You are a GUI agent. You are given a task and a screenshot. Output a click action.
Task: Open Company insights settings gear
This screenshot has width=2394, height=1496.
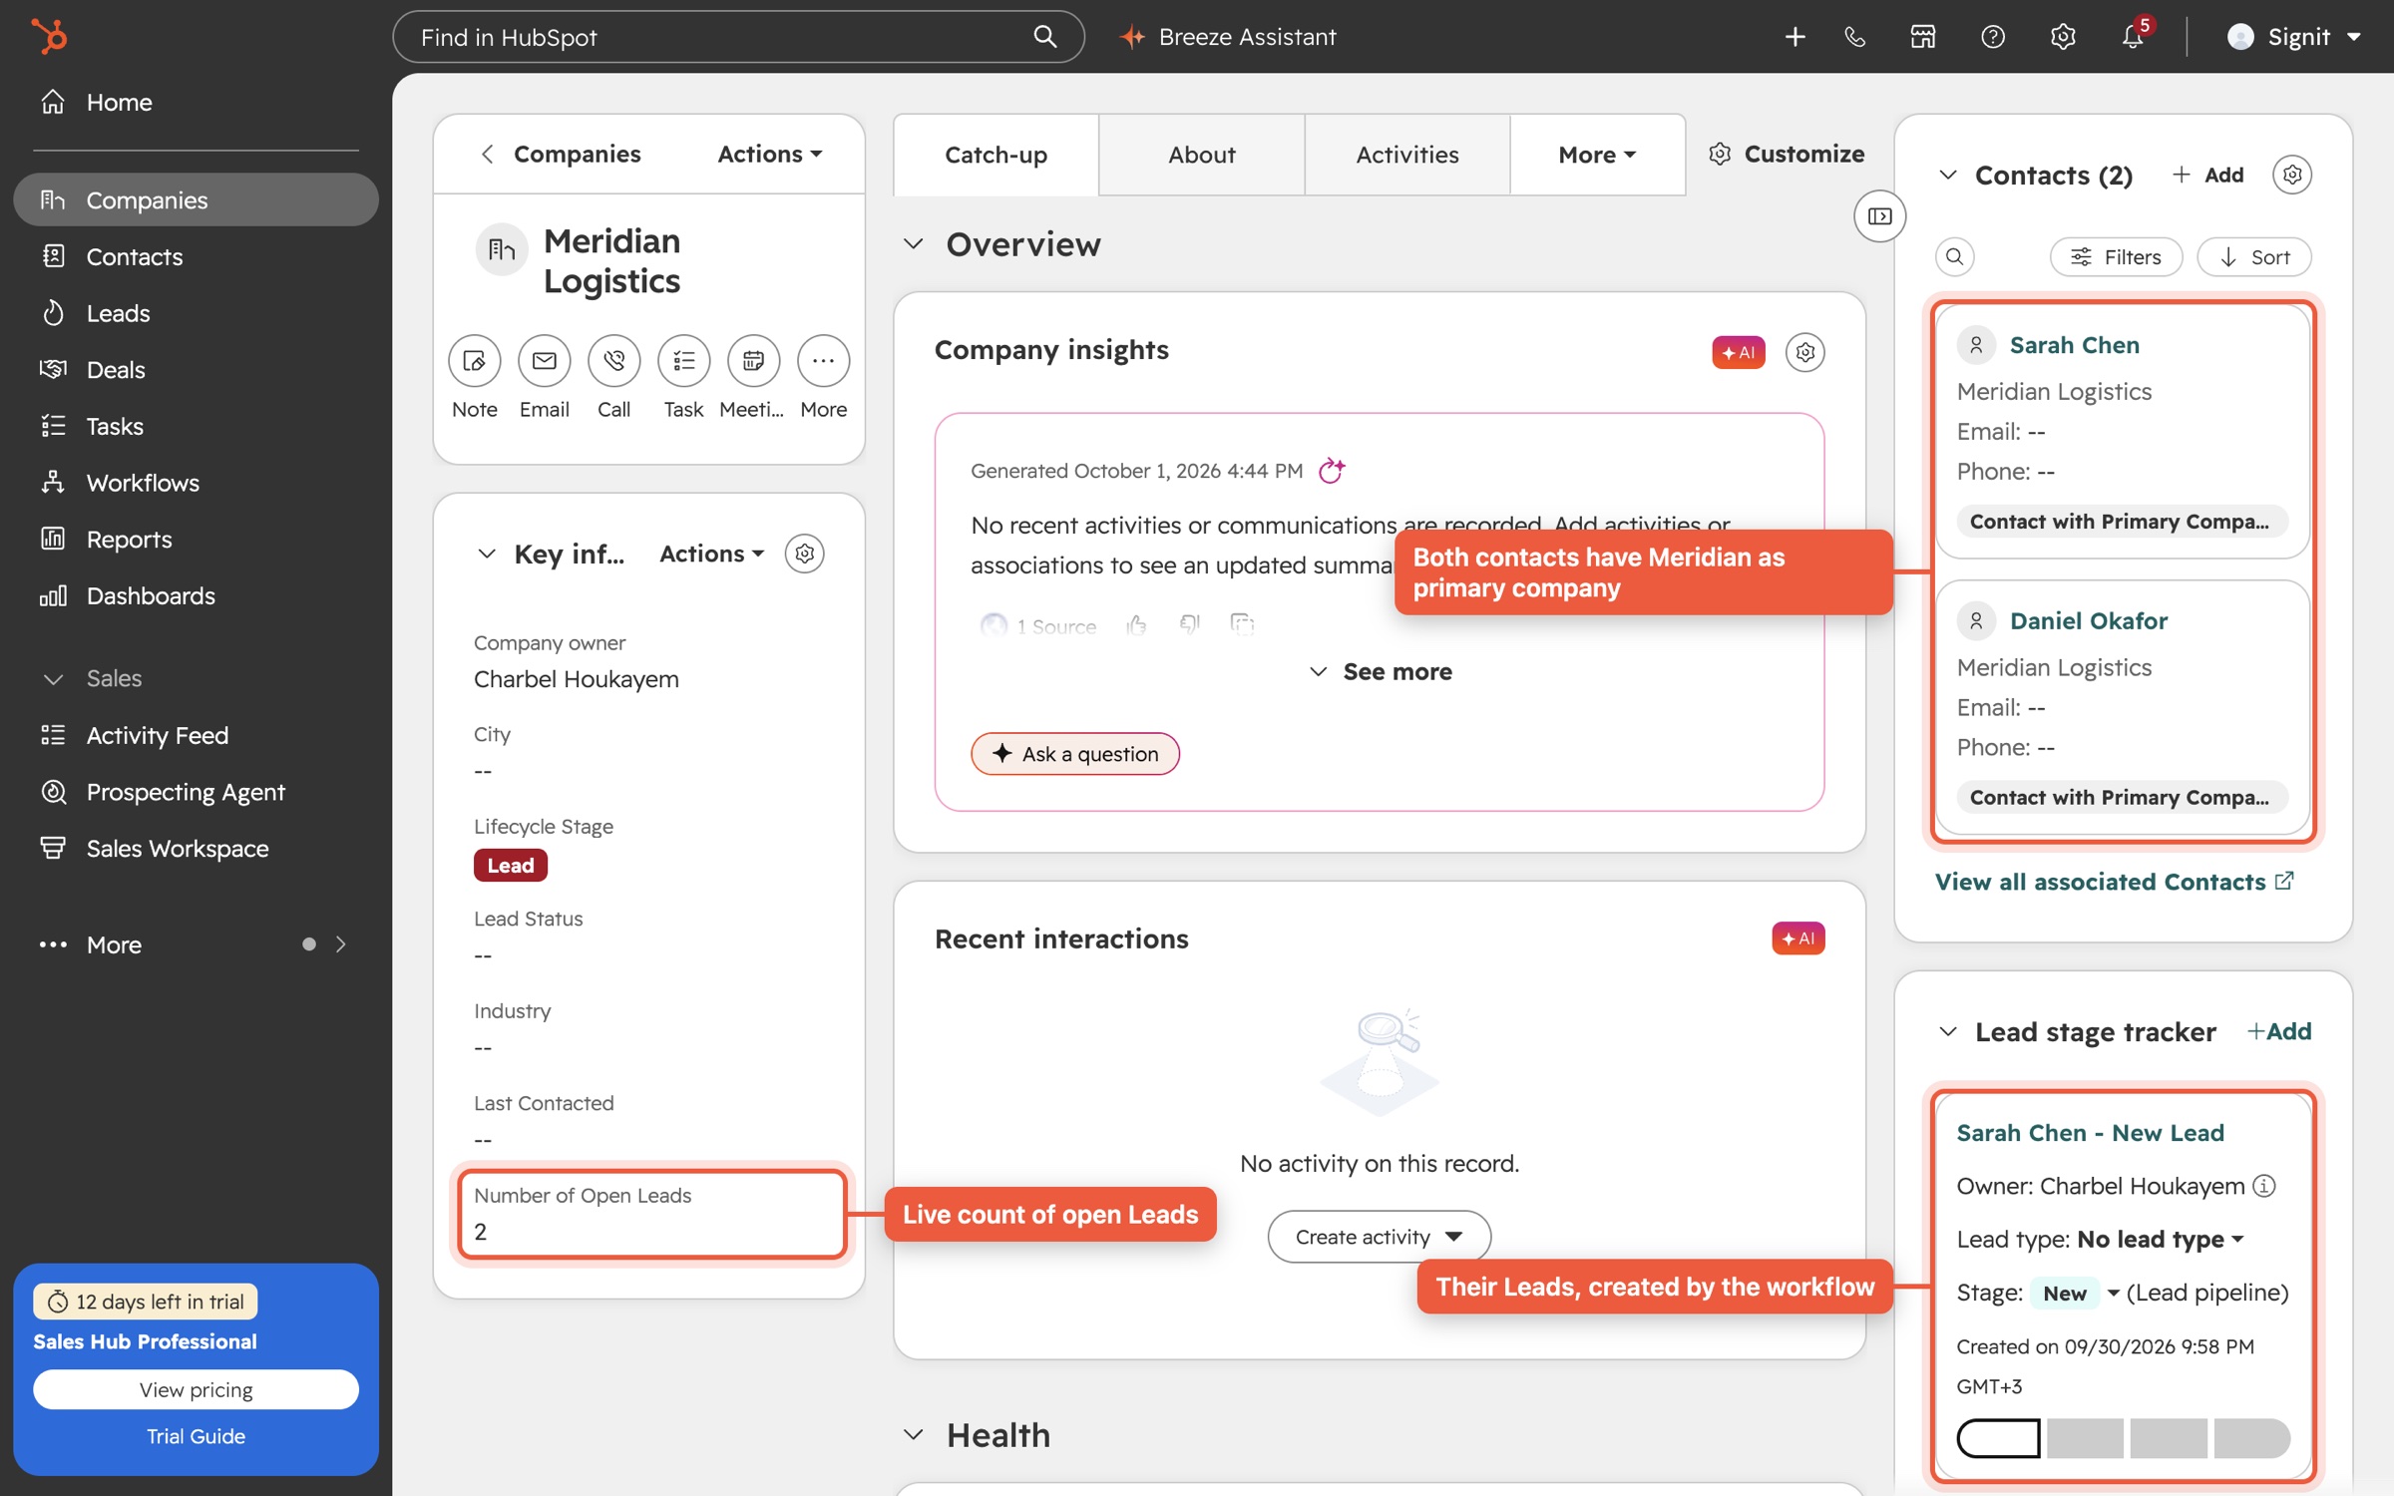coord(1804,352)
